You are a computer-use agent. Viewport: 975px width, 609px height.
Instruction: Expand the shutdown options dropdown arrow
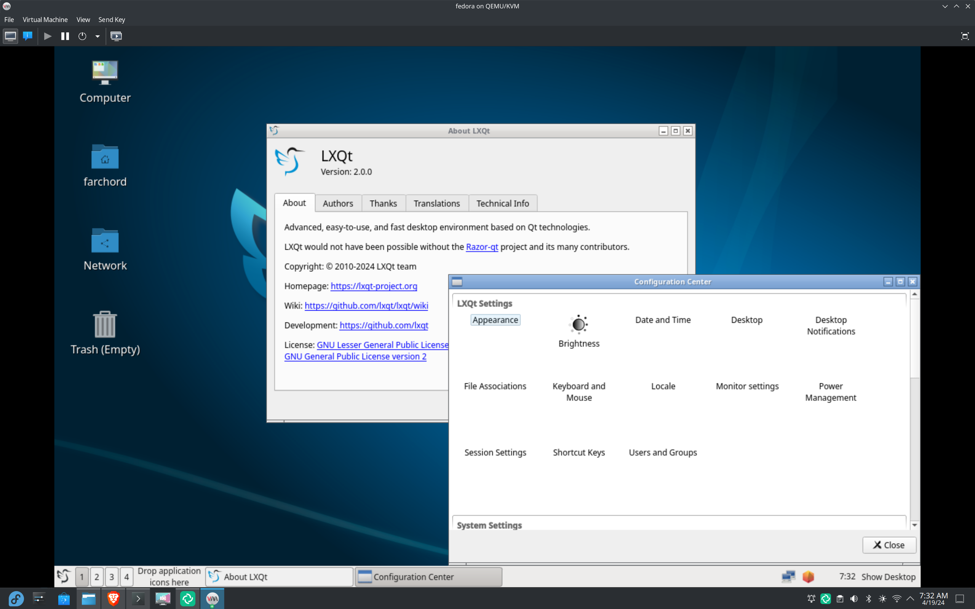[x=97, y=36]
